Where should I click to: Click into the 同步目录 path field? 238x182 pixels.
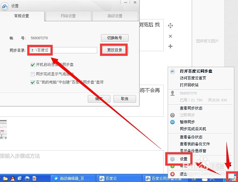pyautogui.click(x=64, y=50)
